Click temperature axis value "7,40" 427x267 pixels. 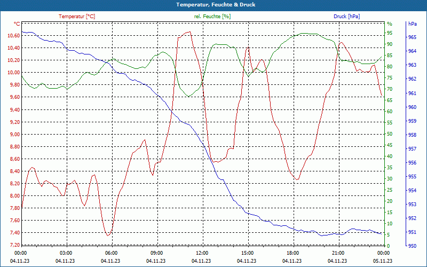click(x=15, y=233)
